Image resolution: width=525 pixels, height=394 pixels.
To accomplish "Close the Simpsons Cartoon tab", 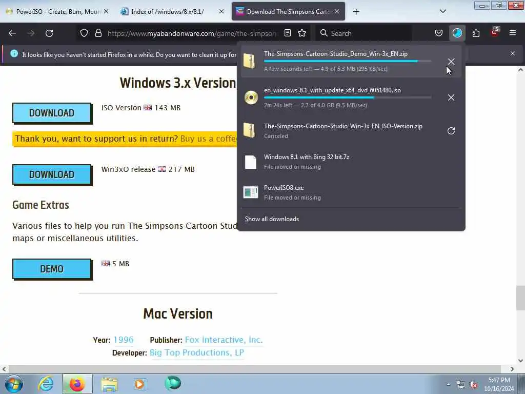I will pos(337,11).
